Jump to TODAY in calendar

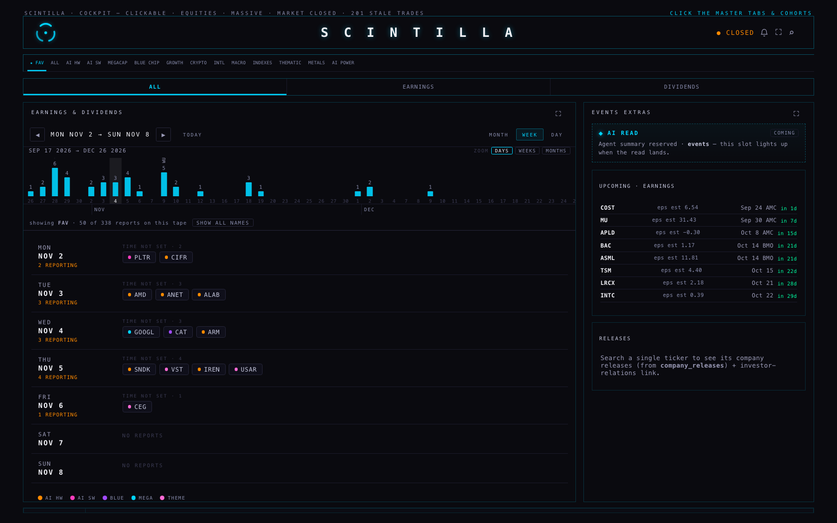coord(192,135)
